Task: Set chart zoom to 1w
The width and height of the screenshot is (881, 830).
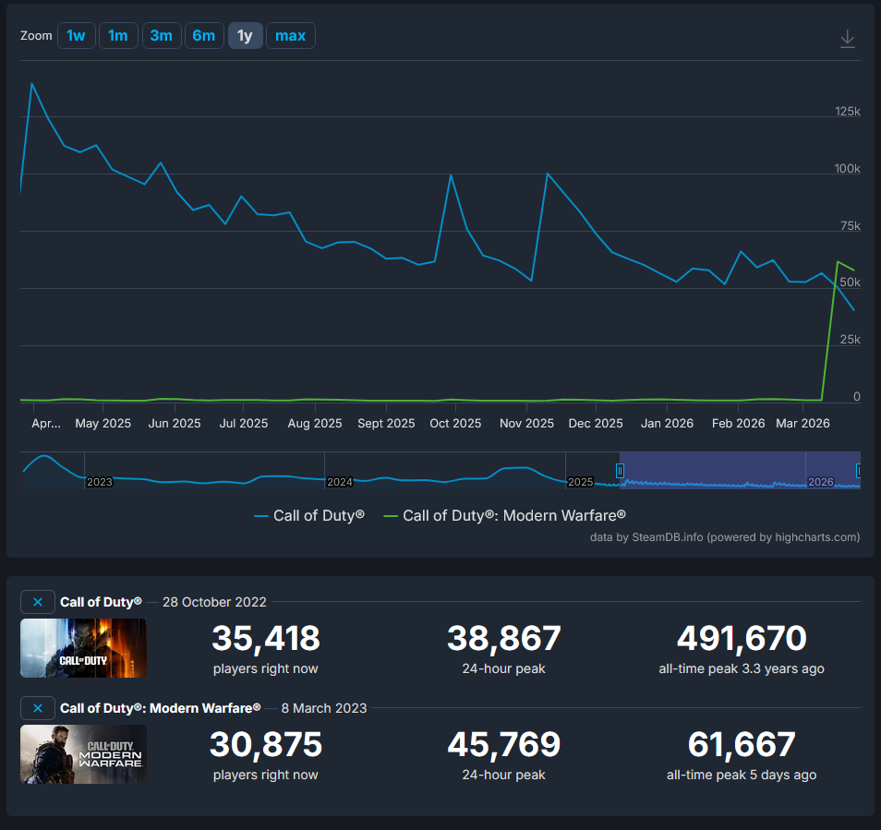Action: tap(76, 36)
